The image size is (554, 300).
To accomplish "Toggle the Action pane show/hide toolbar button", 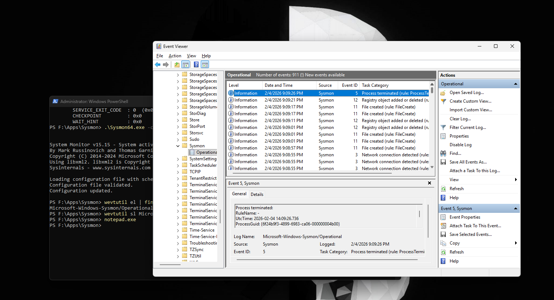I will pos(205,64).
